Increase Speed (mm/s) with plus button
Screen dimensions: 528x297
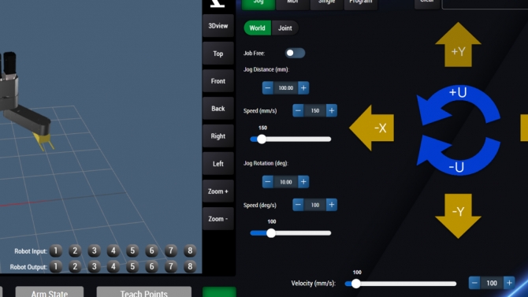pyautogui.click(x=332, y=110)
